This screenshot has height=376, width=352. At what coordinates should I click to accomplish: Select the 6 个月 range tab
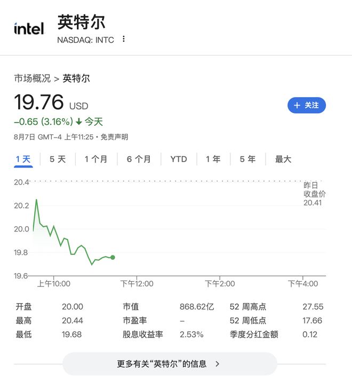(x=139, y=159)
